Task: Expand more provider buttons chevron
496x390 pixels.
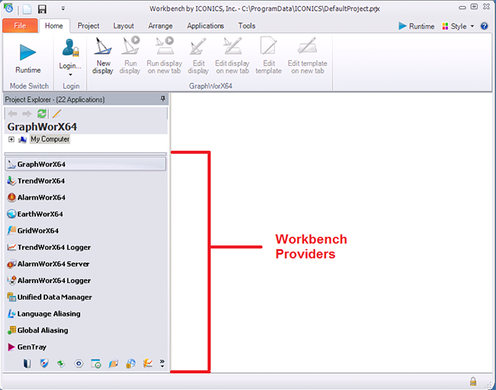Action: click(162, 363)
